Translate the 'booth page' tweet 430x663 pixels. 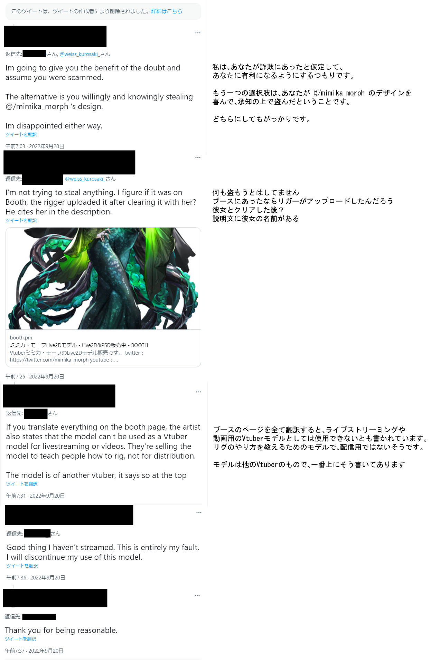point(22,484)
